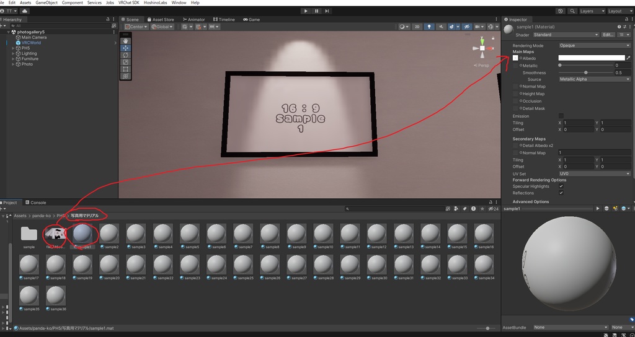Select the Move tool in the scene toolbar
Screen dimensions: 635x337
(x=125, y=48)
